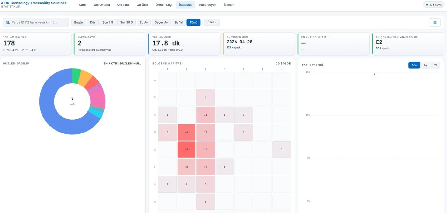Switch to the İsimler tab
This screenshot has width=447, height=213.
coord(229,5)
